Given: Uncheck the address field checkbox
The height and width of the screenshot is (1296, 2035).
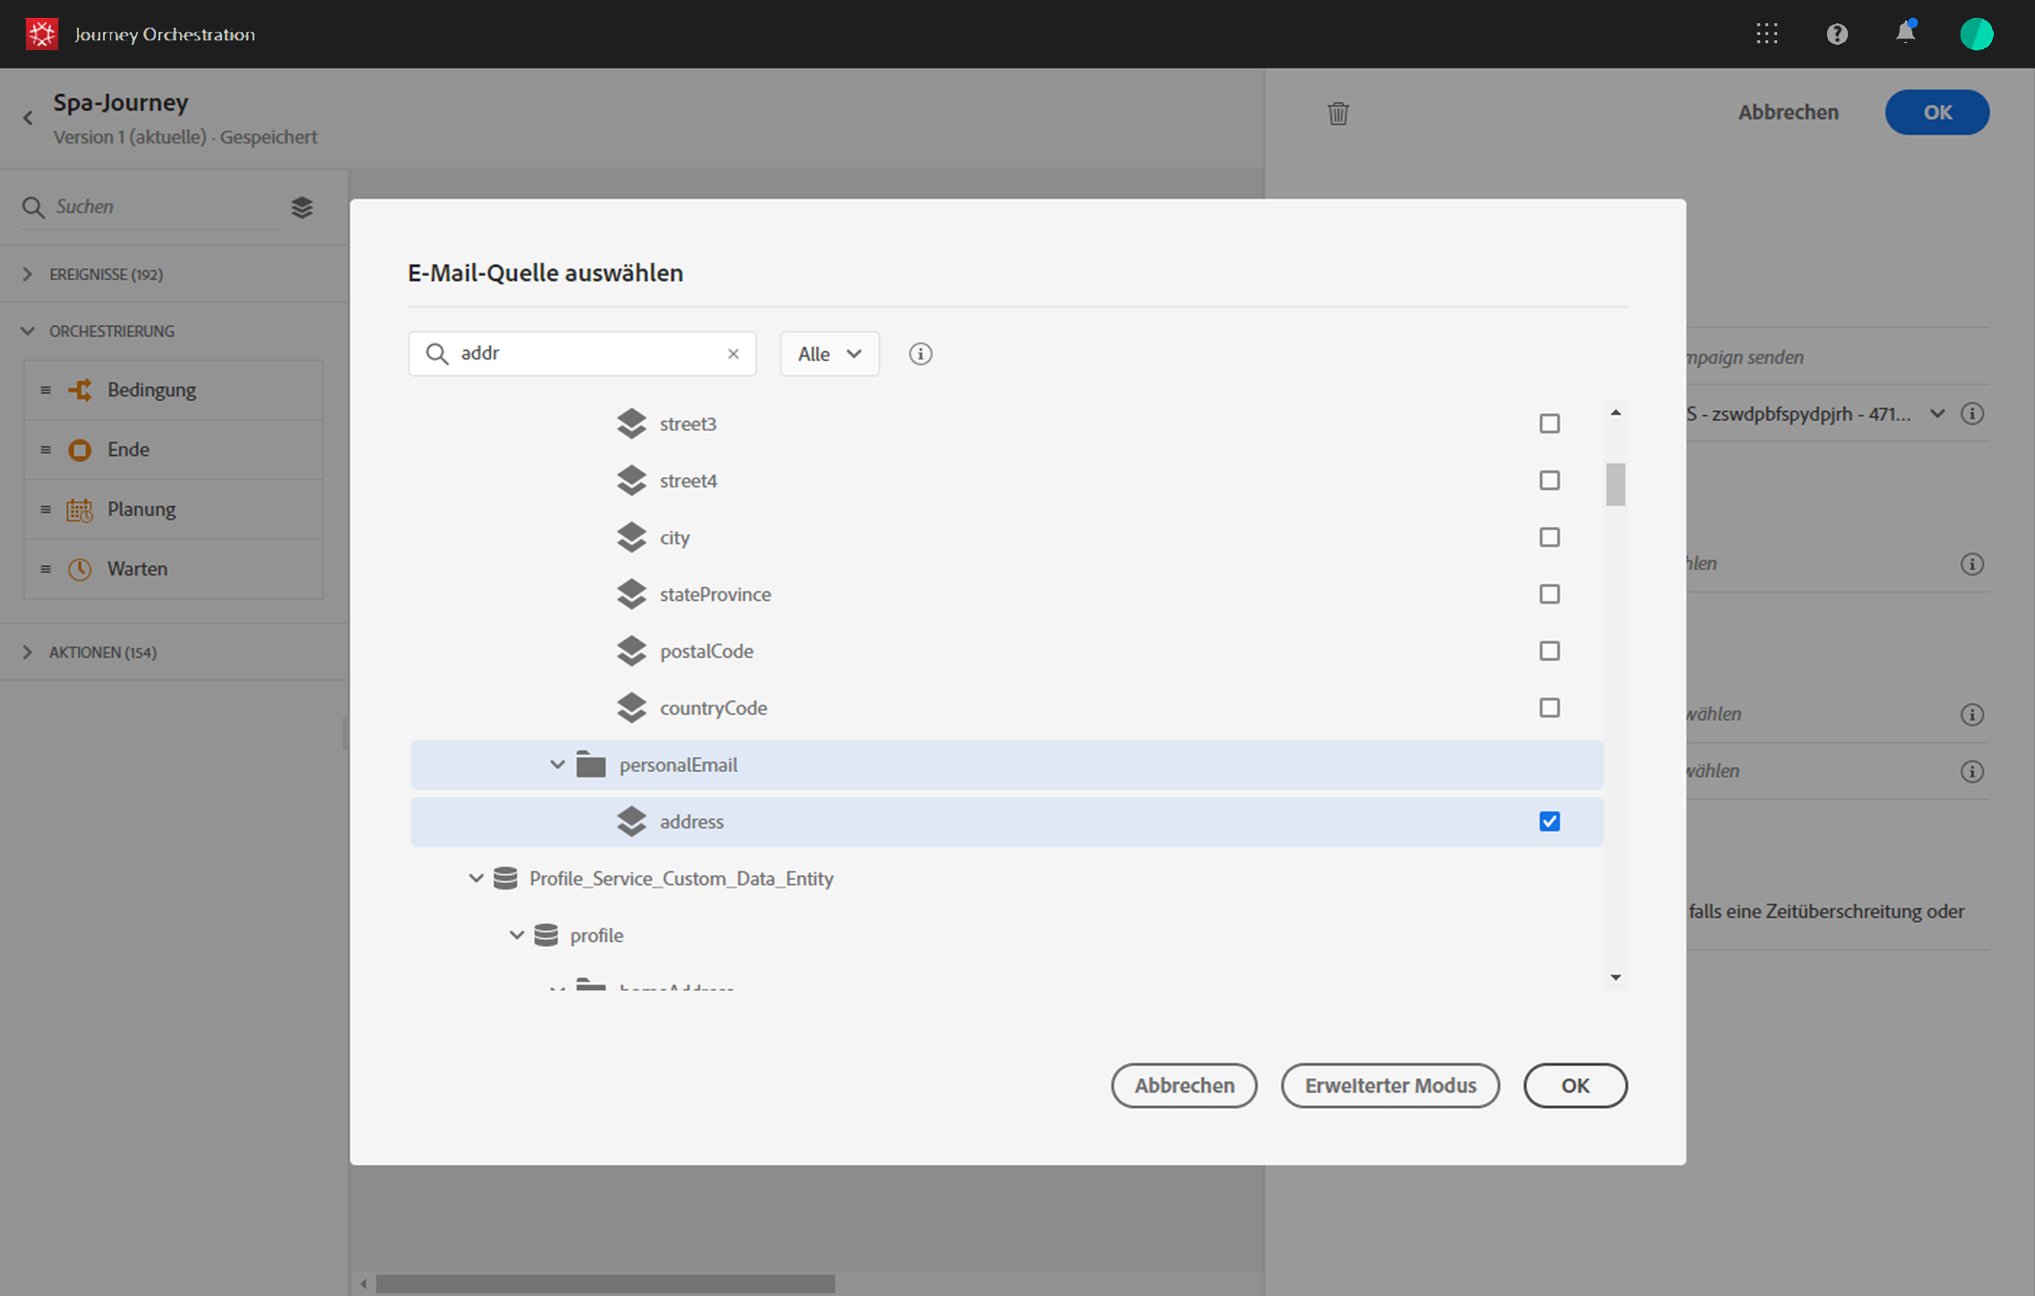Looking at the screenshot, I should tap(1550, 821).
